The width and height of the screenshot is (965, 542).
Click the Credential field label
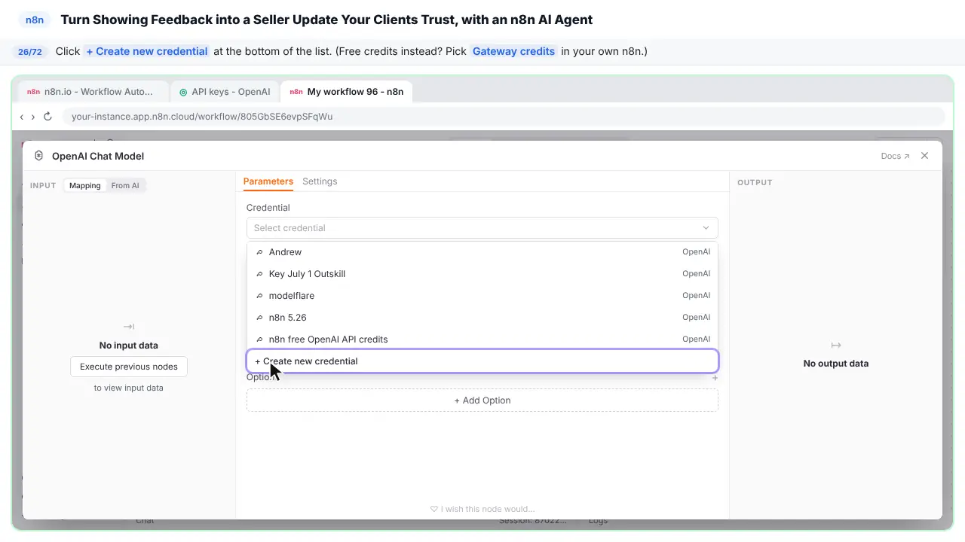coord(268,208)
